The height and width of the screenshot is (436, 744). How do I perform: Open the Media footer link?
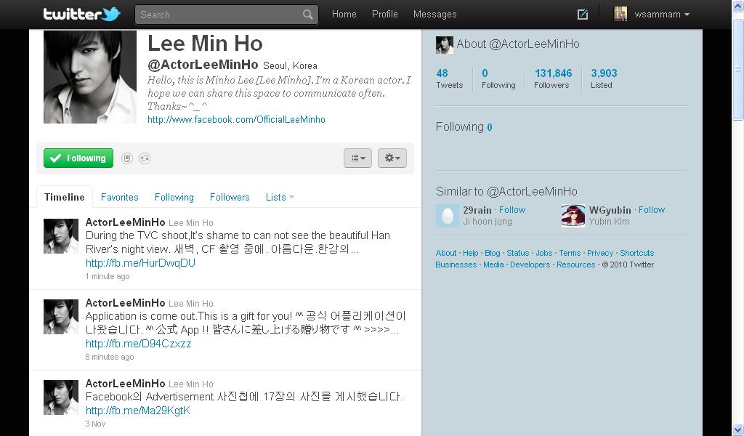(x=493, y=265)
